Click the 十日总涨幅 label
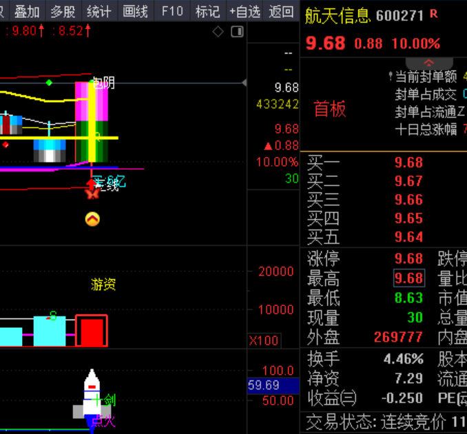Image resolution: width=467 pixels, height=434 pixels. pyautogui.click(x=426, y=130)
